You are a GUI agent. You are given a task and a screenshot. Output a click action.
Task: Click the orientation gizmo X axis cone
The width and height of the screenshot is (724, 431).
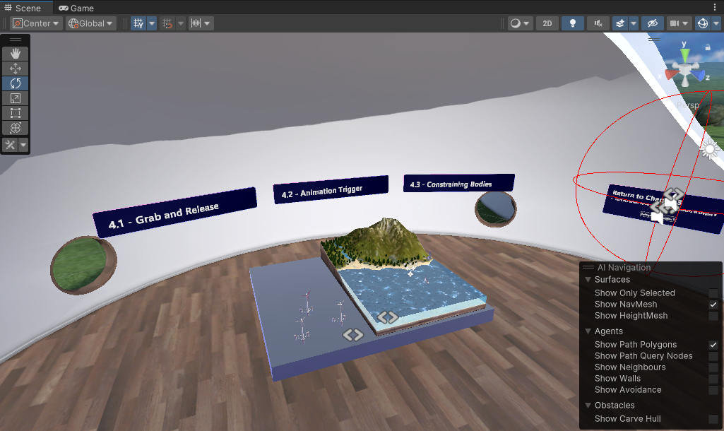pyautogui.click(x=672, y=74)
